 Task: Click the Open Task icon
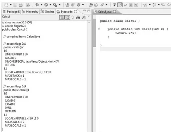tap(96, 5)
